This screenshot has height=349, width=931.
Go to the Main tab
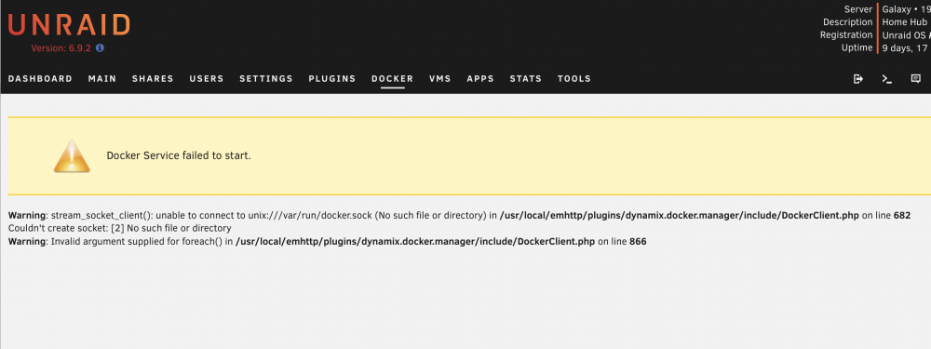click(102, 78)
